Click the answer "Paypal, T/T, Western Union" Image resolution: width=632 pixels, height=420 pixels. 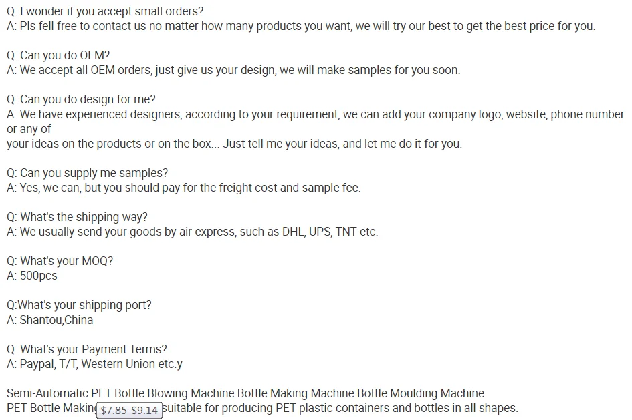[x=94, y=364]
